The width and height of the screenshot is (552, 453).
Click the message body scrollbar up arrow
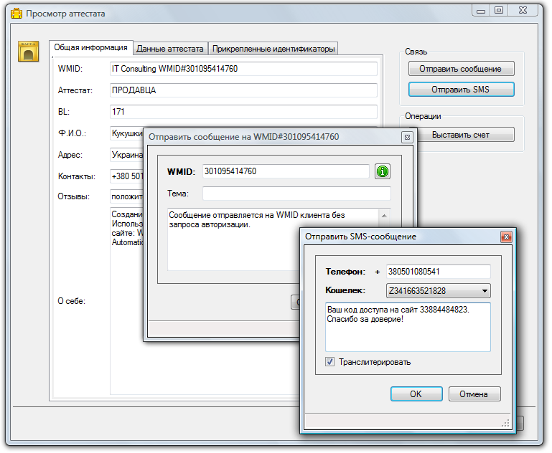tap(385, 215)
